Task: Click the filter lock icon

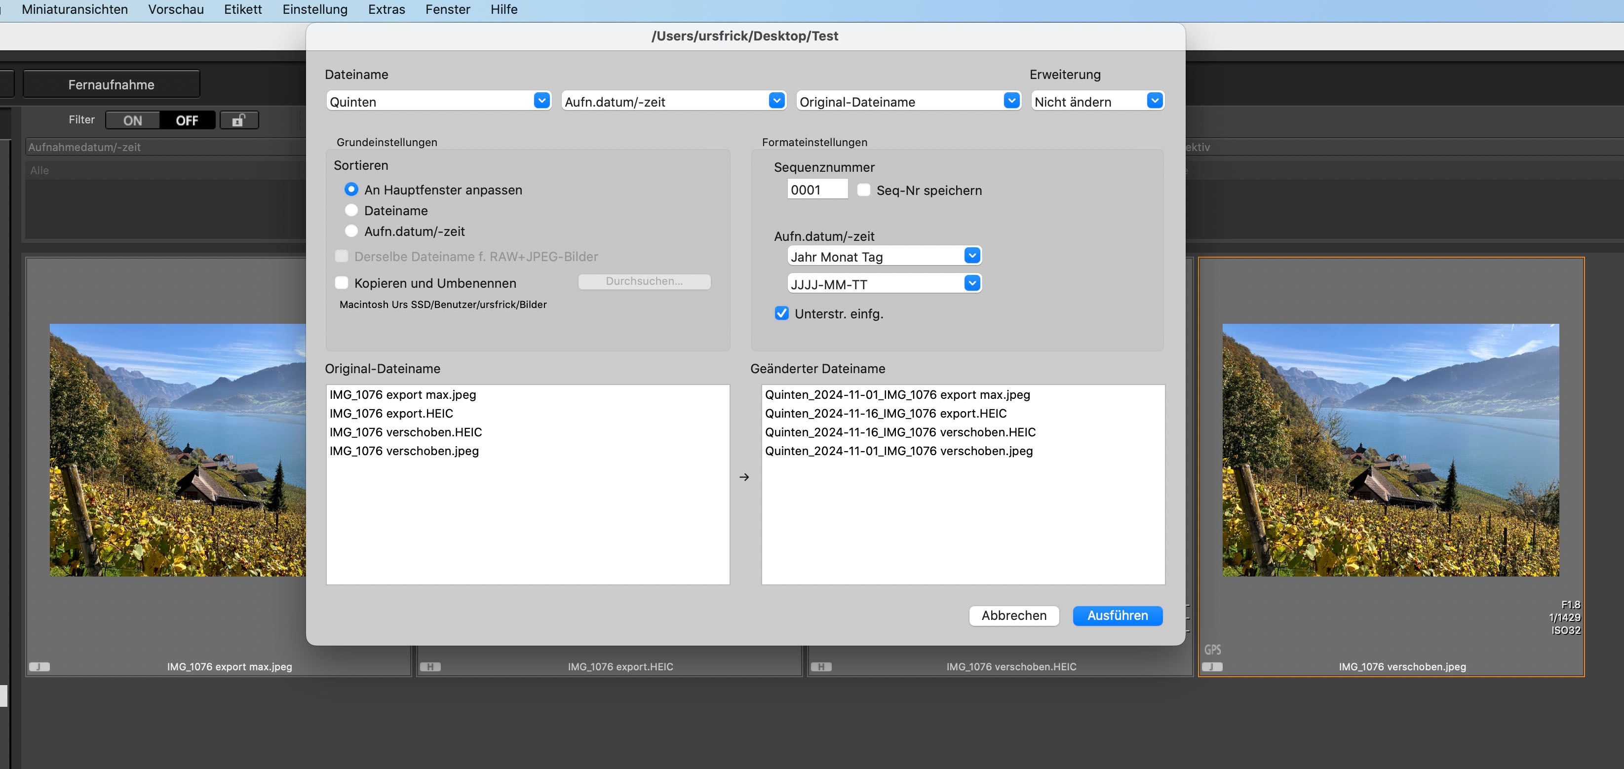Action: [x=238, y=120]
